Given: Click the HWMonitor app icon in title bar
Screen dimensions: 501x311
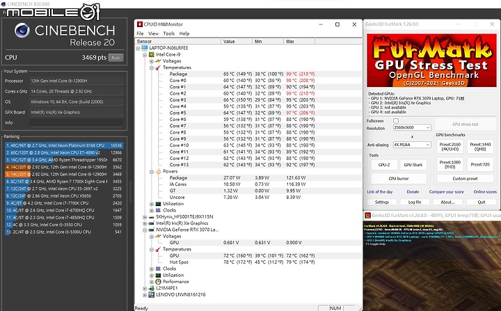Looking at the screenshot, I should point(140,24).
